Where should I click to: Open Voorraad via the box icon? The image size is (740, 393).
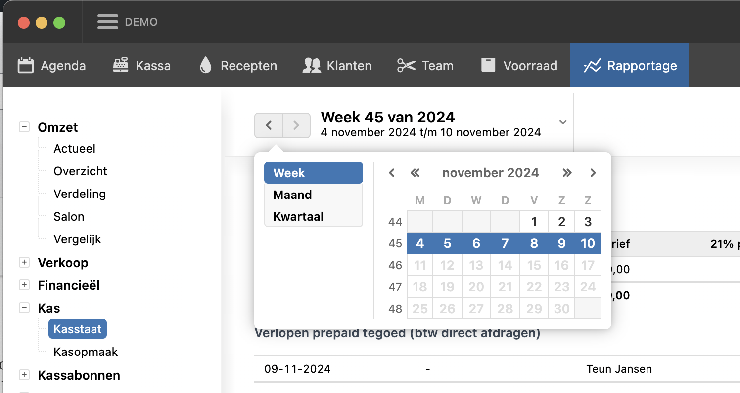pos(488,66)
